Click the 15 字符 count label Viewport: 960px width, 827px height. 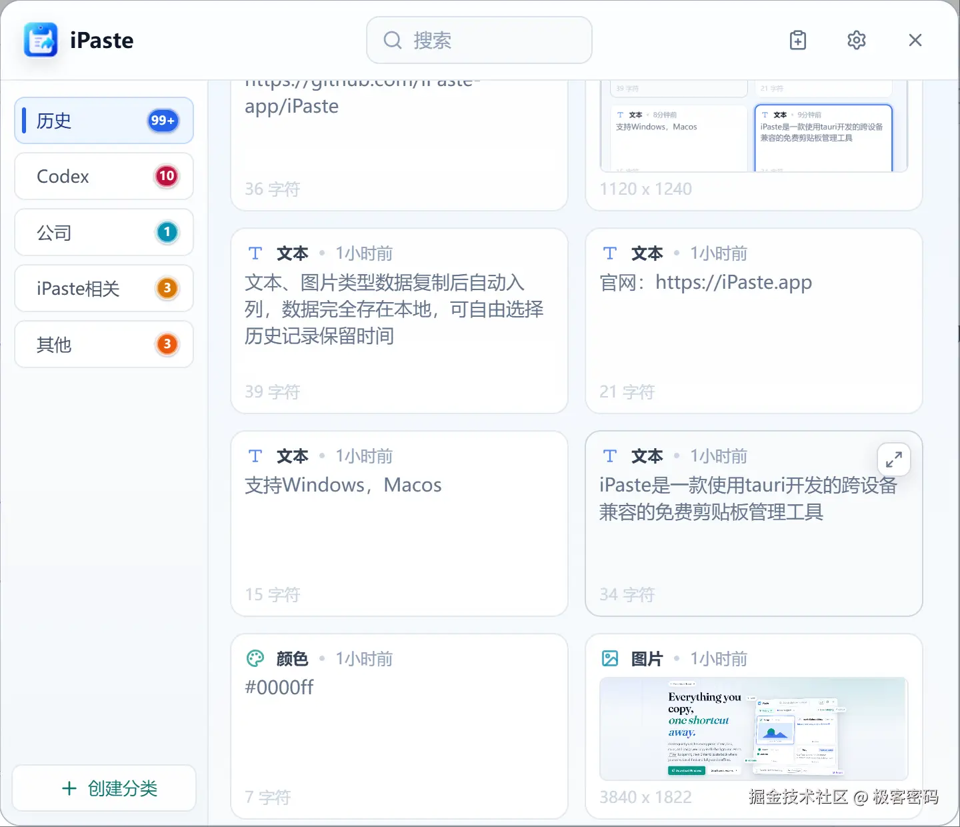click(273, 594)
